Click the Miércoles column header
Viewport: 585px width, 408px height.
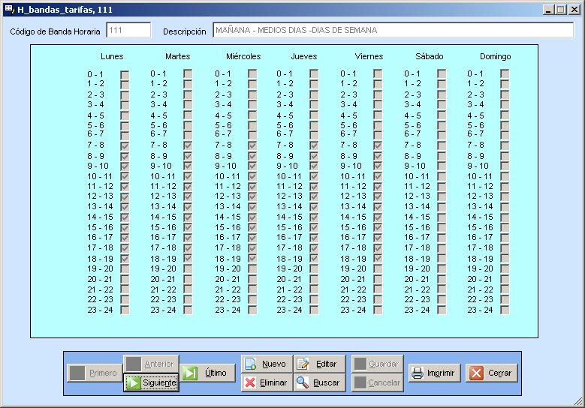point(243,57)
